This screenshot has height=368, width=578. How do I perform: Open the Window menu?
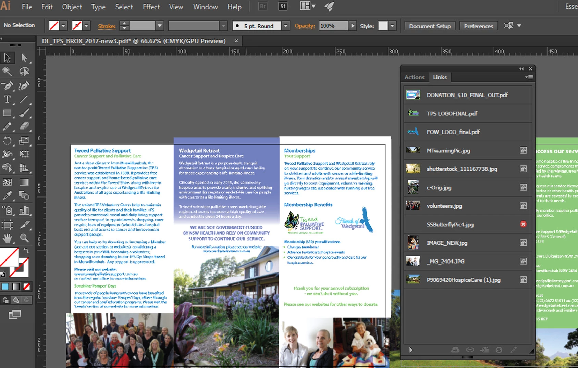(x=205, y=7)
